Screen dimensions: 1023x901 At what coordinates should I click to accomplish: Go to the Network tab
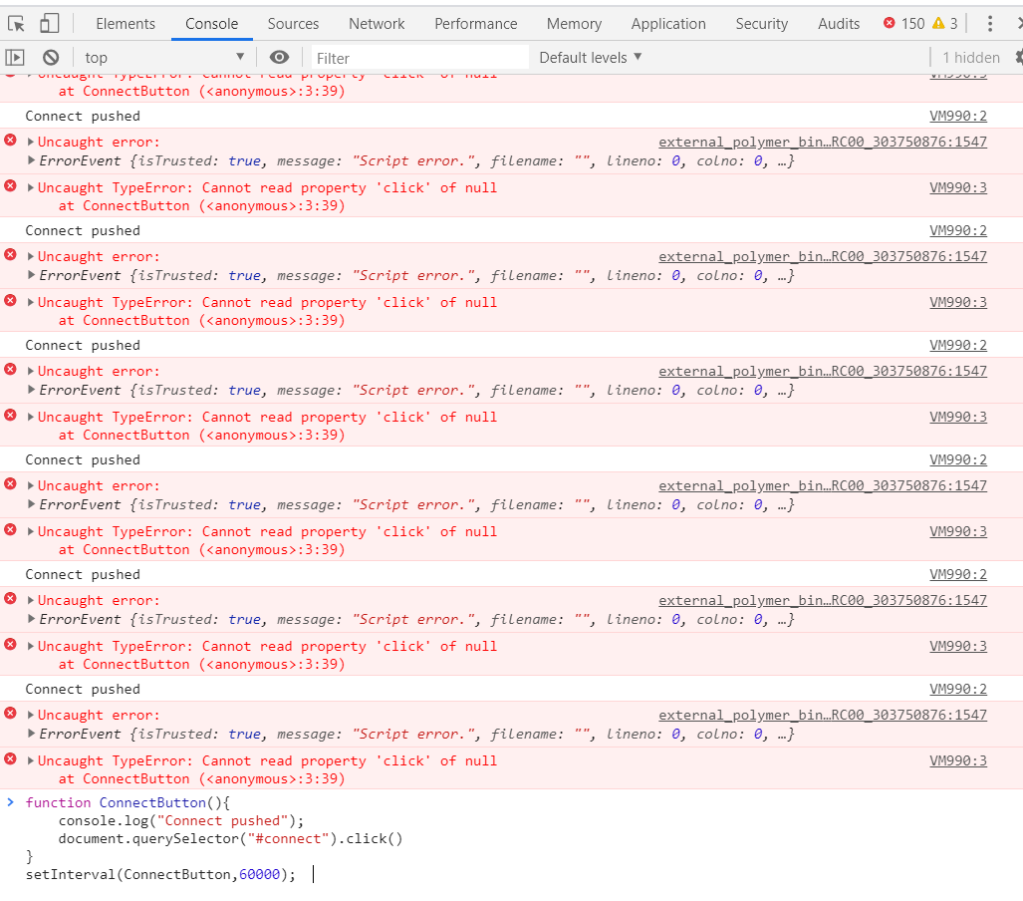coord(377,24)
